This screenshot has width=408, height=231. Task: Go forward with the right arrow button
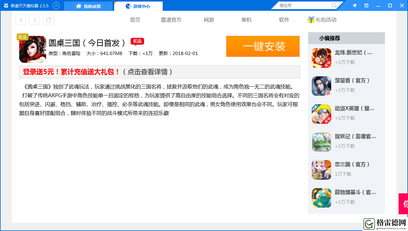click(x=35, y=20)
